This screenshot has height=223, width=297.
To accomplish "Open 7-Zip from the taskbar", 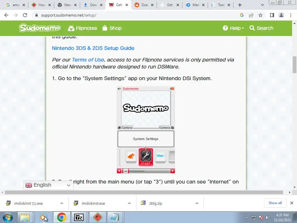I will 79,217.
